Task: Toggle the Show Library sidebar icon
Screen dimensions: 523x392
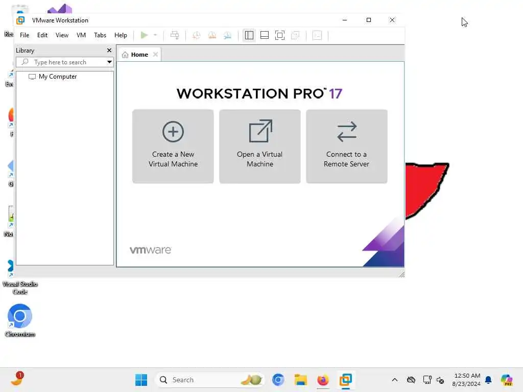Action: tap(249, 35)
